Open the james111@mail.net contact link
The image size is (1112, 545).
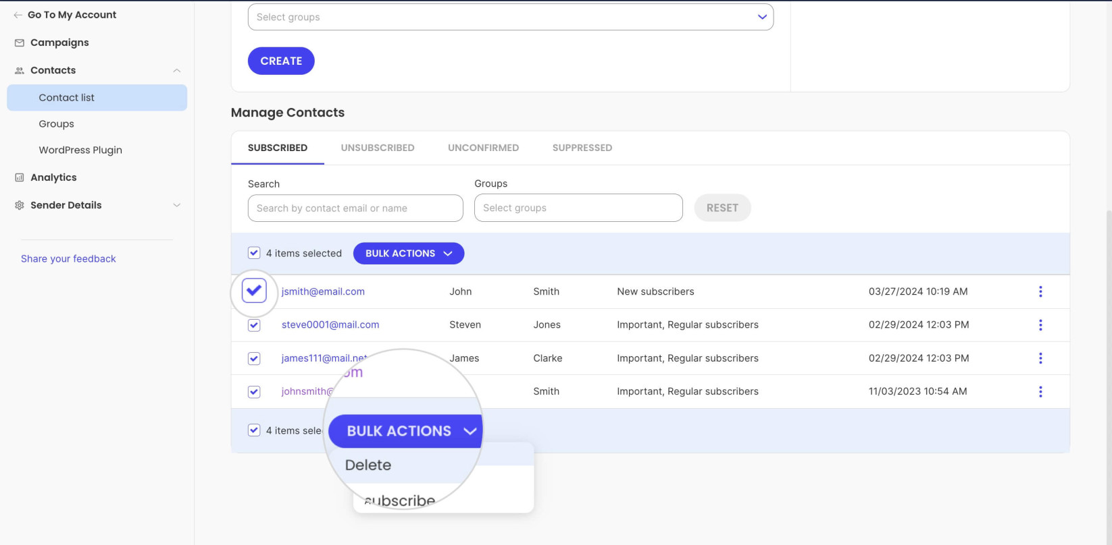[x=324, y=358]
